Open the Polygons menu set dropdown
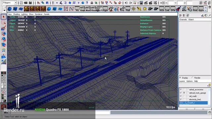The image size is (212, 119). [16, 3]
